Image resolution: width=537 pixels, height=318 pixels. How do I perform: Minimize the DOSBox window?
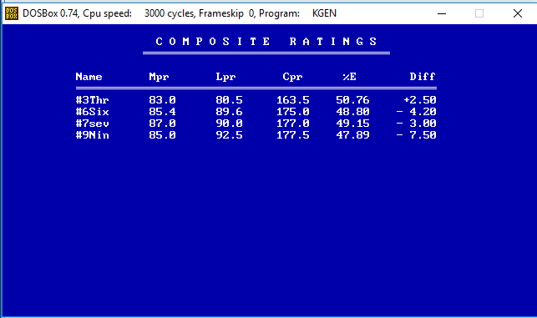pyautogui.click(x=442, y=13)
